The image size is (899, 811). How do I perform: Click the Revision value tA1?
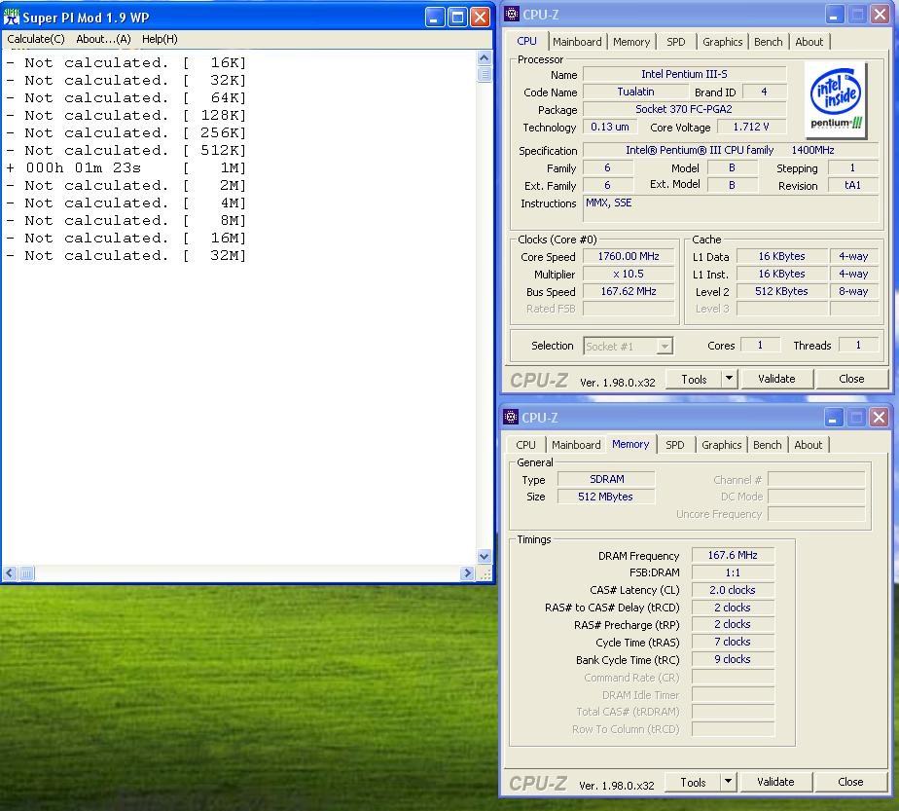[x=852, y=185]
